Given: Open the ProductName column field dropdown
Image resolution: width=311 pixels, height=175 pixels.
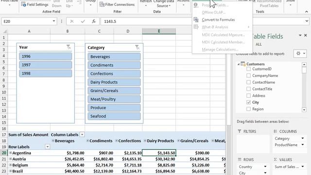Looking at the screenshot, I should [x=303, y=145].
